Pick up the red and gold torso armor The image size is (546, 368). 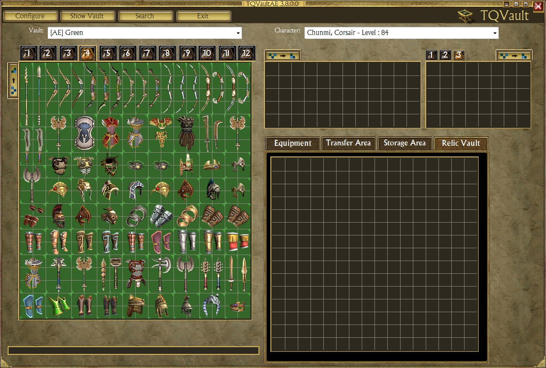pos(110,133)
